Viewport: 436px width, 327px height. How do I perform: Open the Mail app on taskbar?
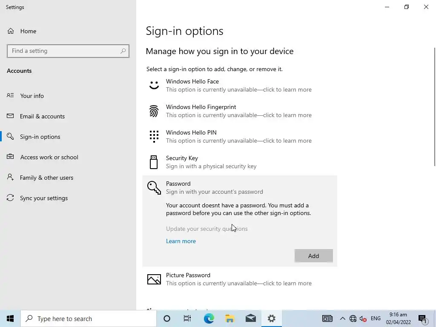pos(250,318)
